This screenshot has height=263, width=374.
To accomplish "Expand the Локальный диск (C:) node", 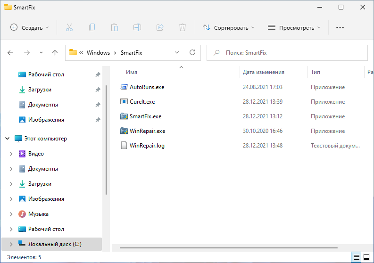I will pyautogui.click(x=11, y=244).
